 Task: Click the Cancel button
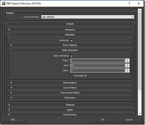pyautogui.click(x=129, y=120)
